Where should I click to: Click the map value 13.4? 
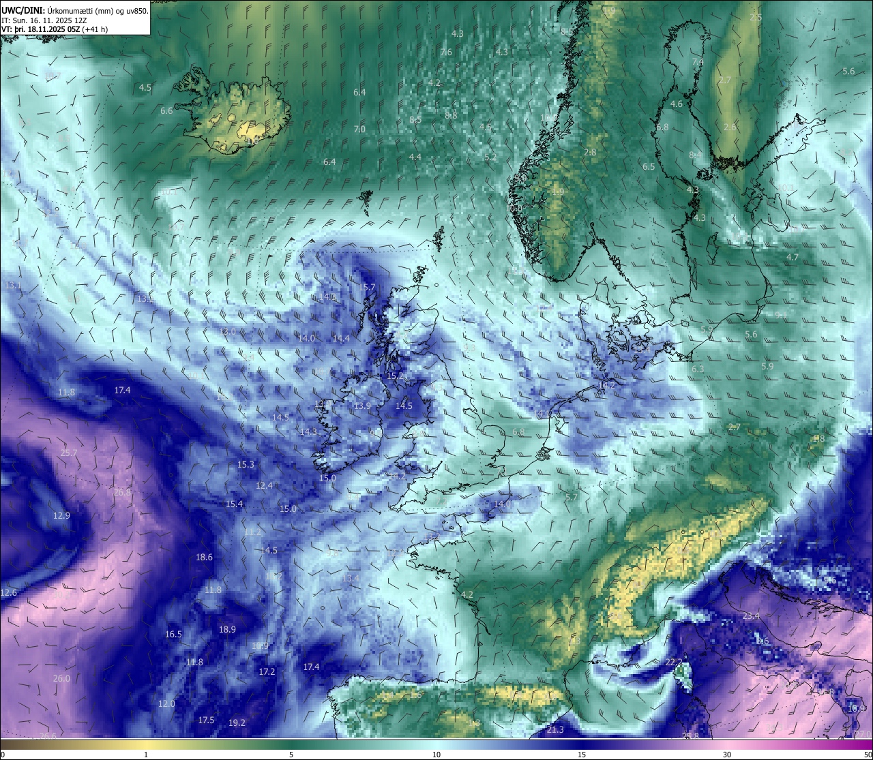[351, 578]
